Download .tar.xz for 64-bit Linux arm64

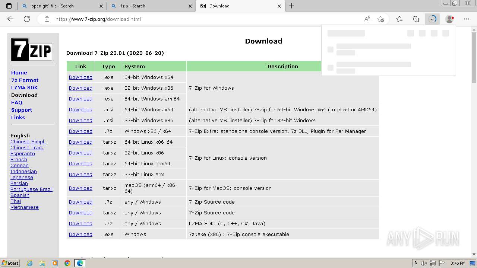80,163
